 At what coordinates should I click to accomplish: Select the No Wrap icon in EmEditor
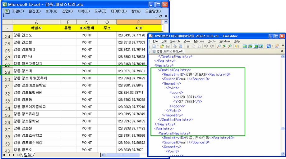(245, 46)
